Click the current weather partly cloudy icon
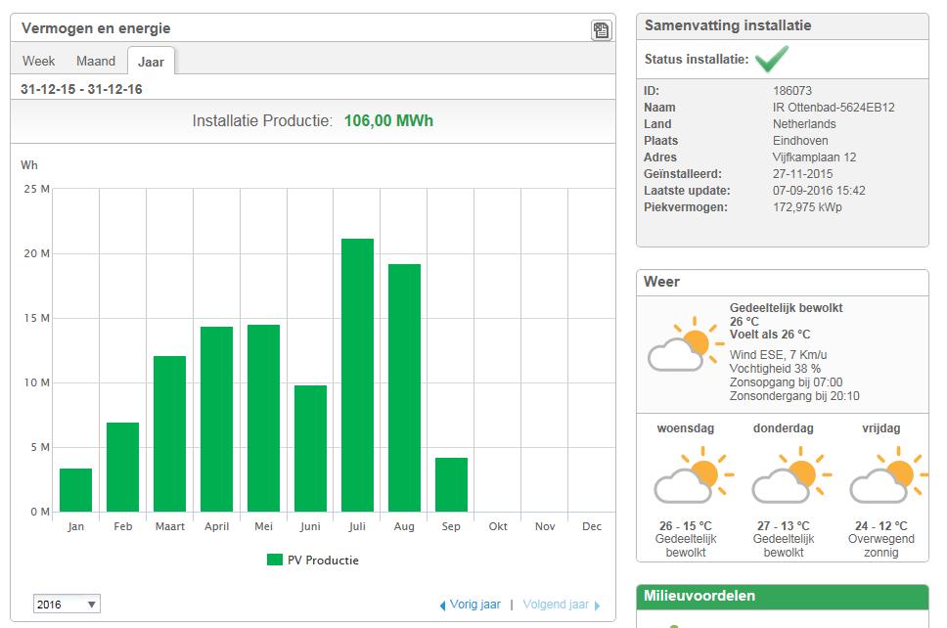Viewport: 947px width, 628px height. [x=686, y=343]
